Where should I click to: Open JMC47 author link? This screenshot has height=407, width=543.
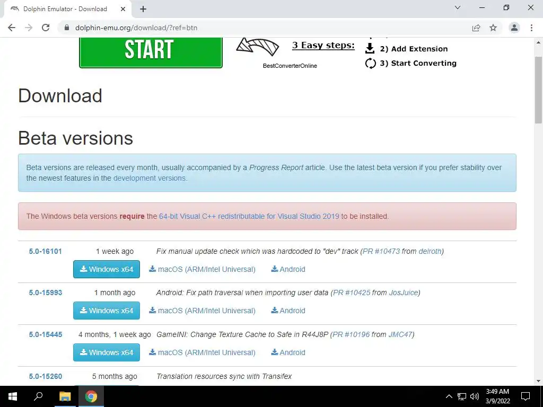pos(400,334)
